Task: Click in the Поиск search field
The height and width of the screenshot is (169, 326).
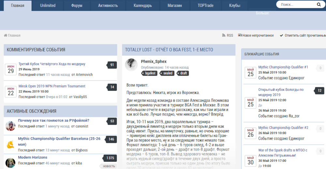Action: [295, 5]
